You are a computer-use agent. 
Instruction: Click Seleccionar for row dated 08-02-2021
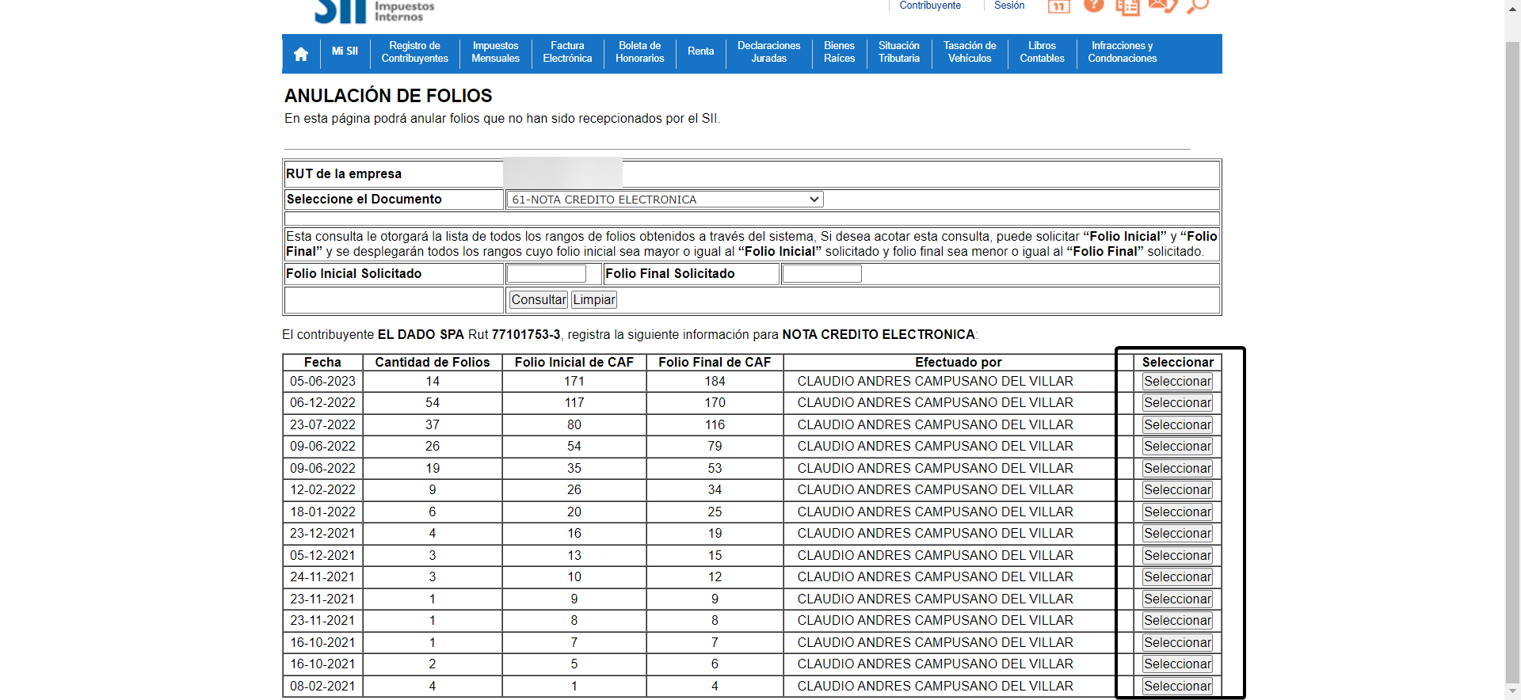click(x=1177, y=687)
